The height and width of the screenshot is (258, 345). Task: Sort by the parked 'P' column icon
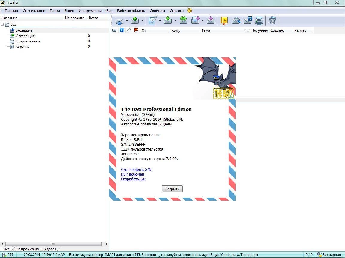(x=122, y=30)
